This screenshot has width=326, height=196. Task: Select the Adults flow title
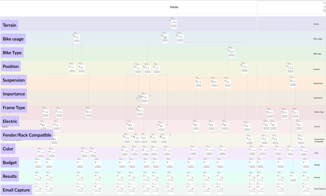(x=174, y=7)
